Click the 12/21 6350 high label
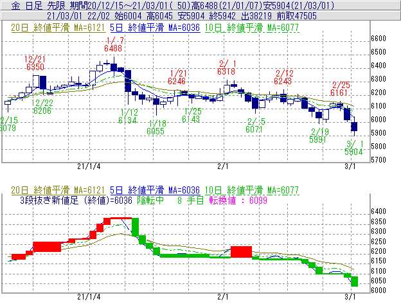Screen dimensions: 401x304 coord(35,63)
